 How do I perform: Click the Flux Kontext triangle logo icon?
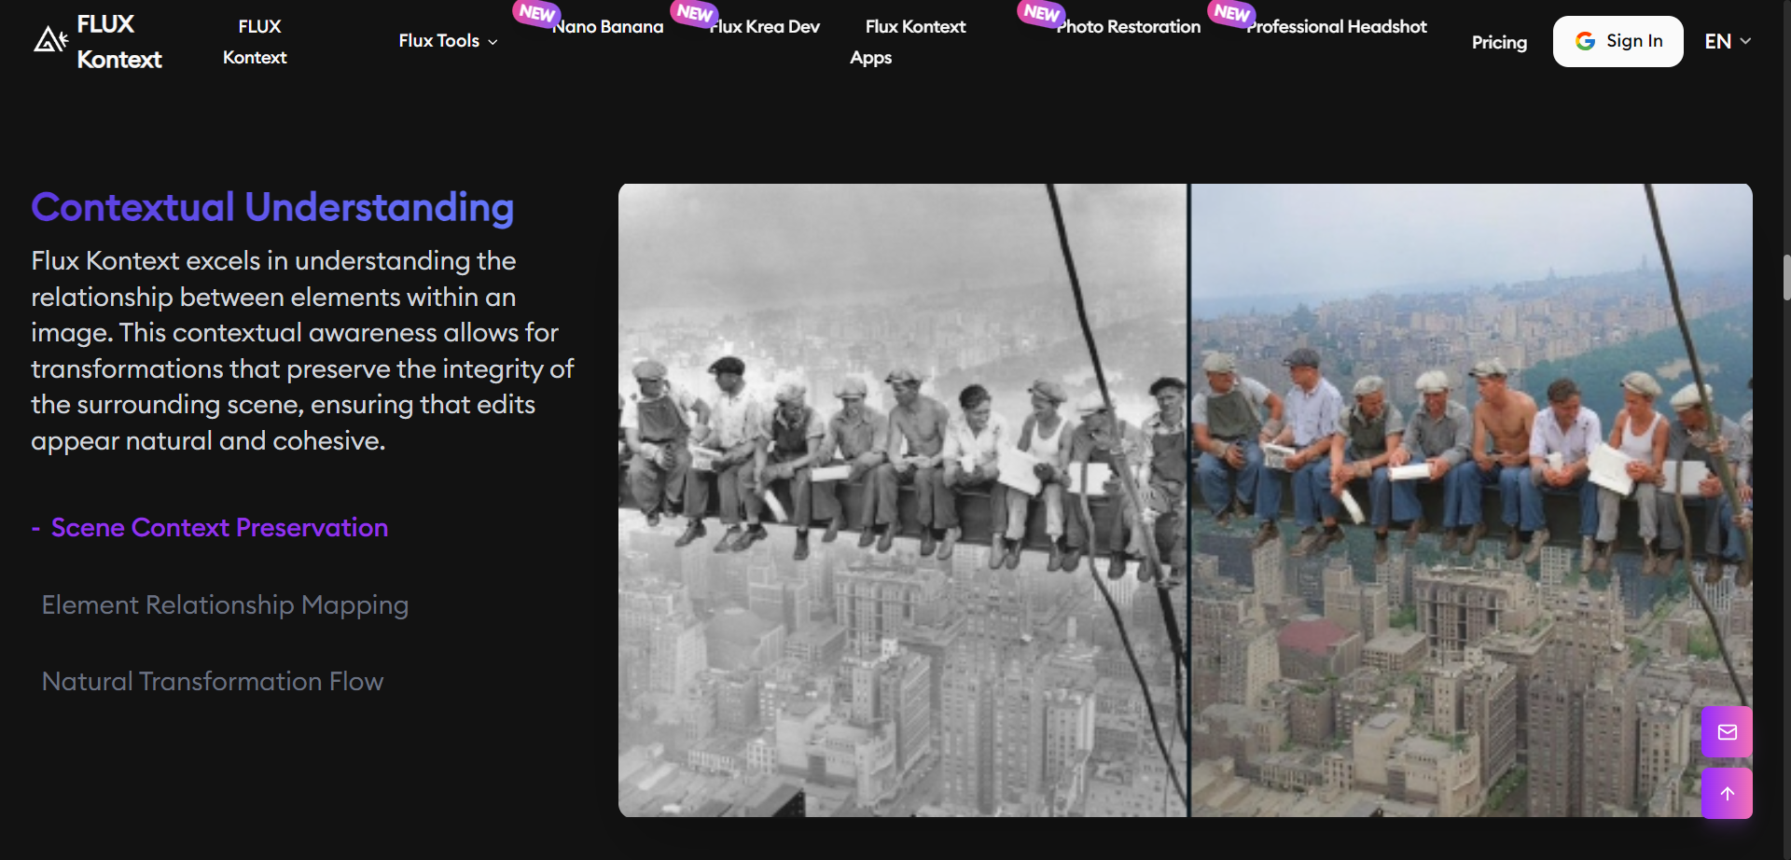pos(50,39)
